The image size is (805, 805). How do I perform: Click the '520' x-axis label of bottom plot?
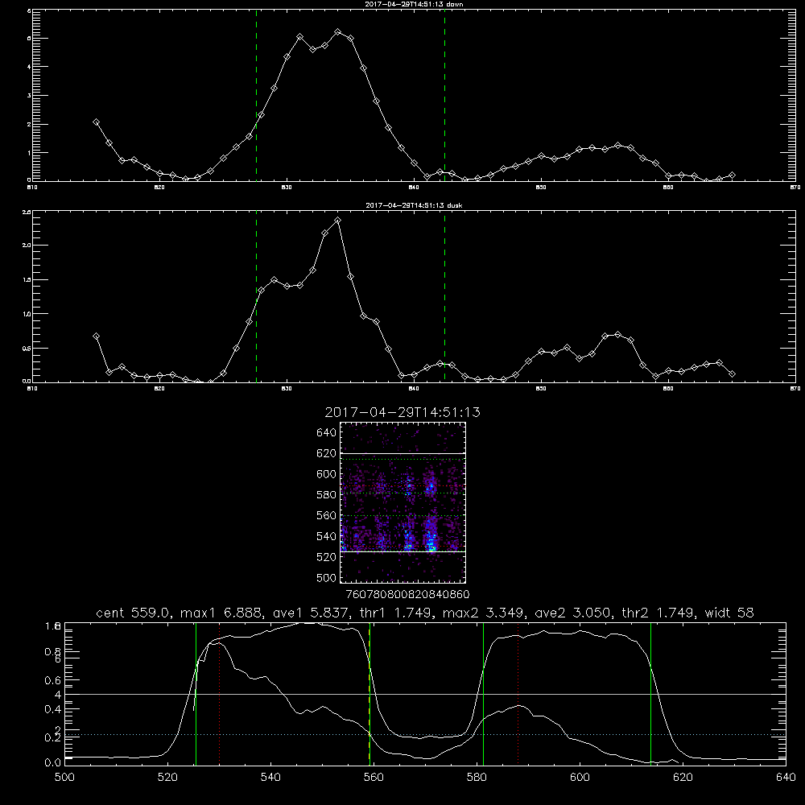point(167,778)
